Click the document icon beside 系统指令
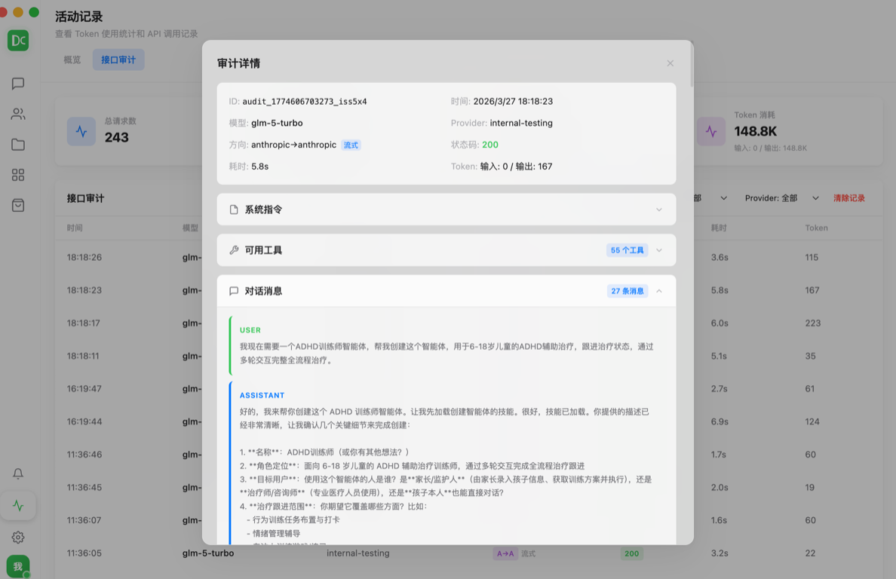 [x=233, y=209]
